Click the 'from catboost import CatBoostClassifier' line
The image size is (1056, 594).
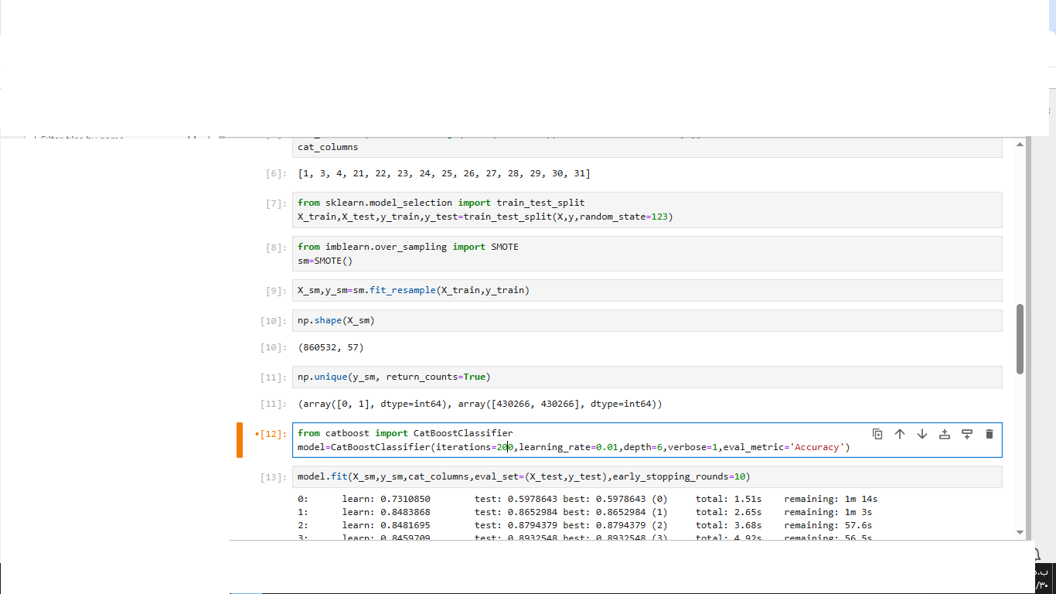tap(405, 433)
